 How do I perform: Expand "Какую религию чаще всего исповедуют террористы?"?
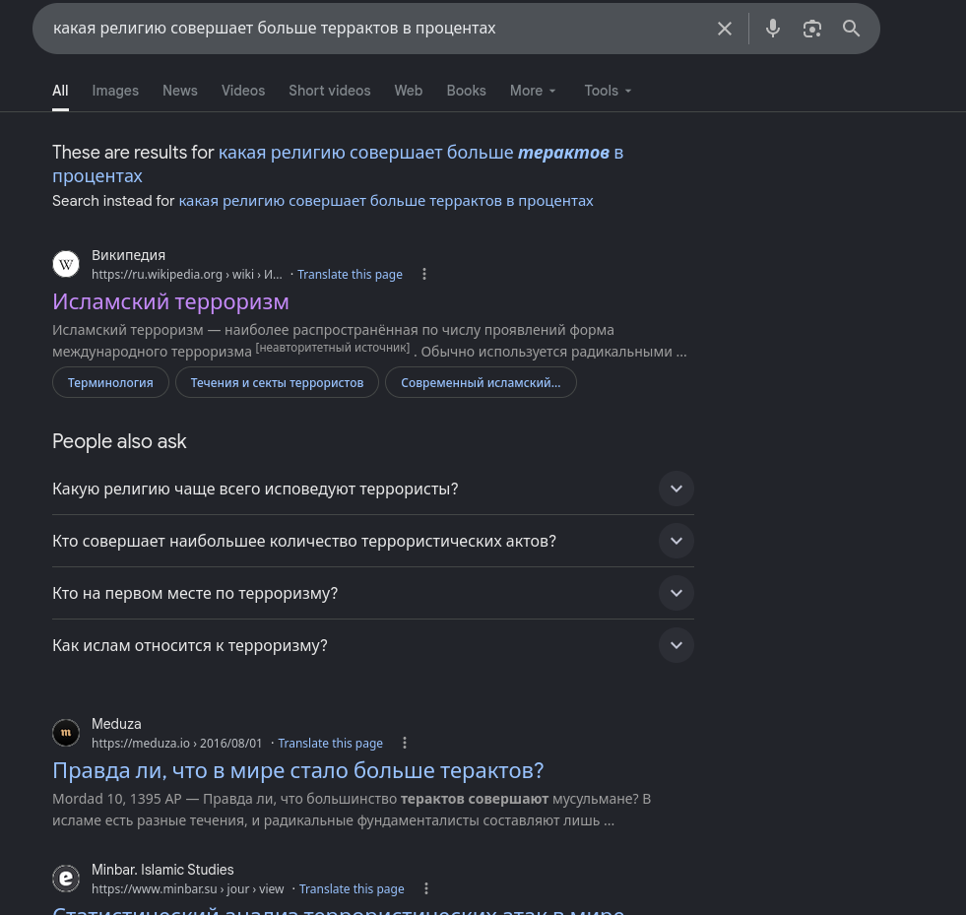[373, 489]
